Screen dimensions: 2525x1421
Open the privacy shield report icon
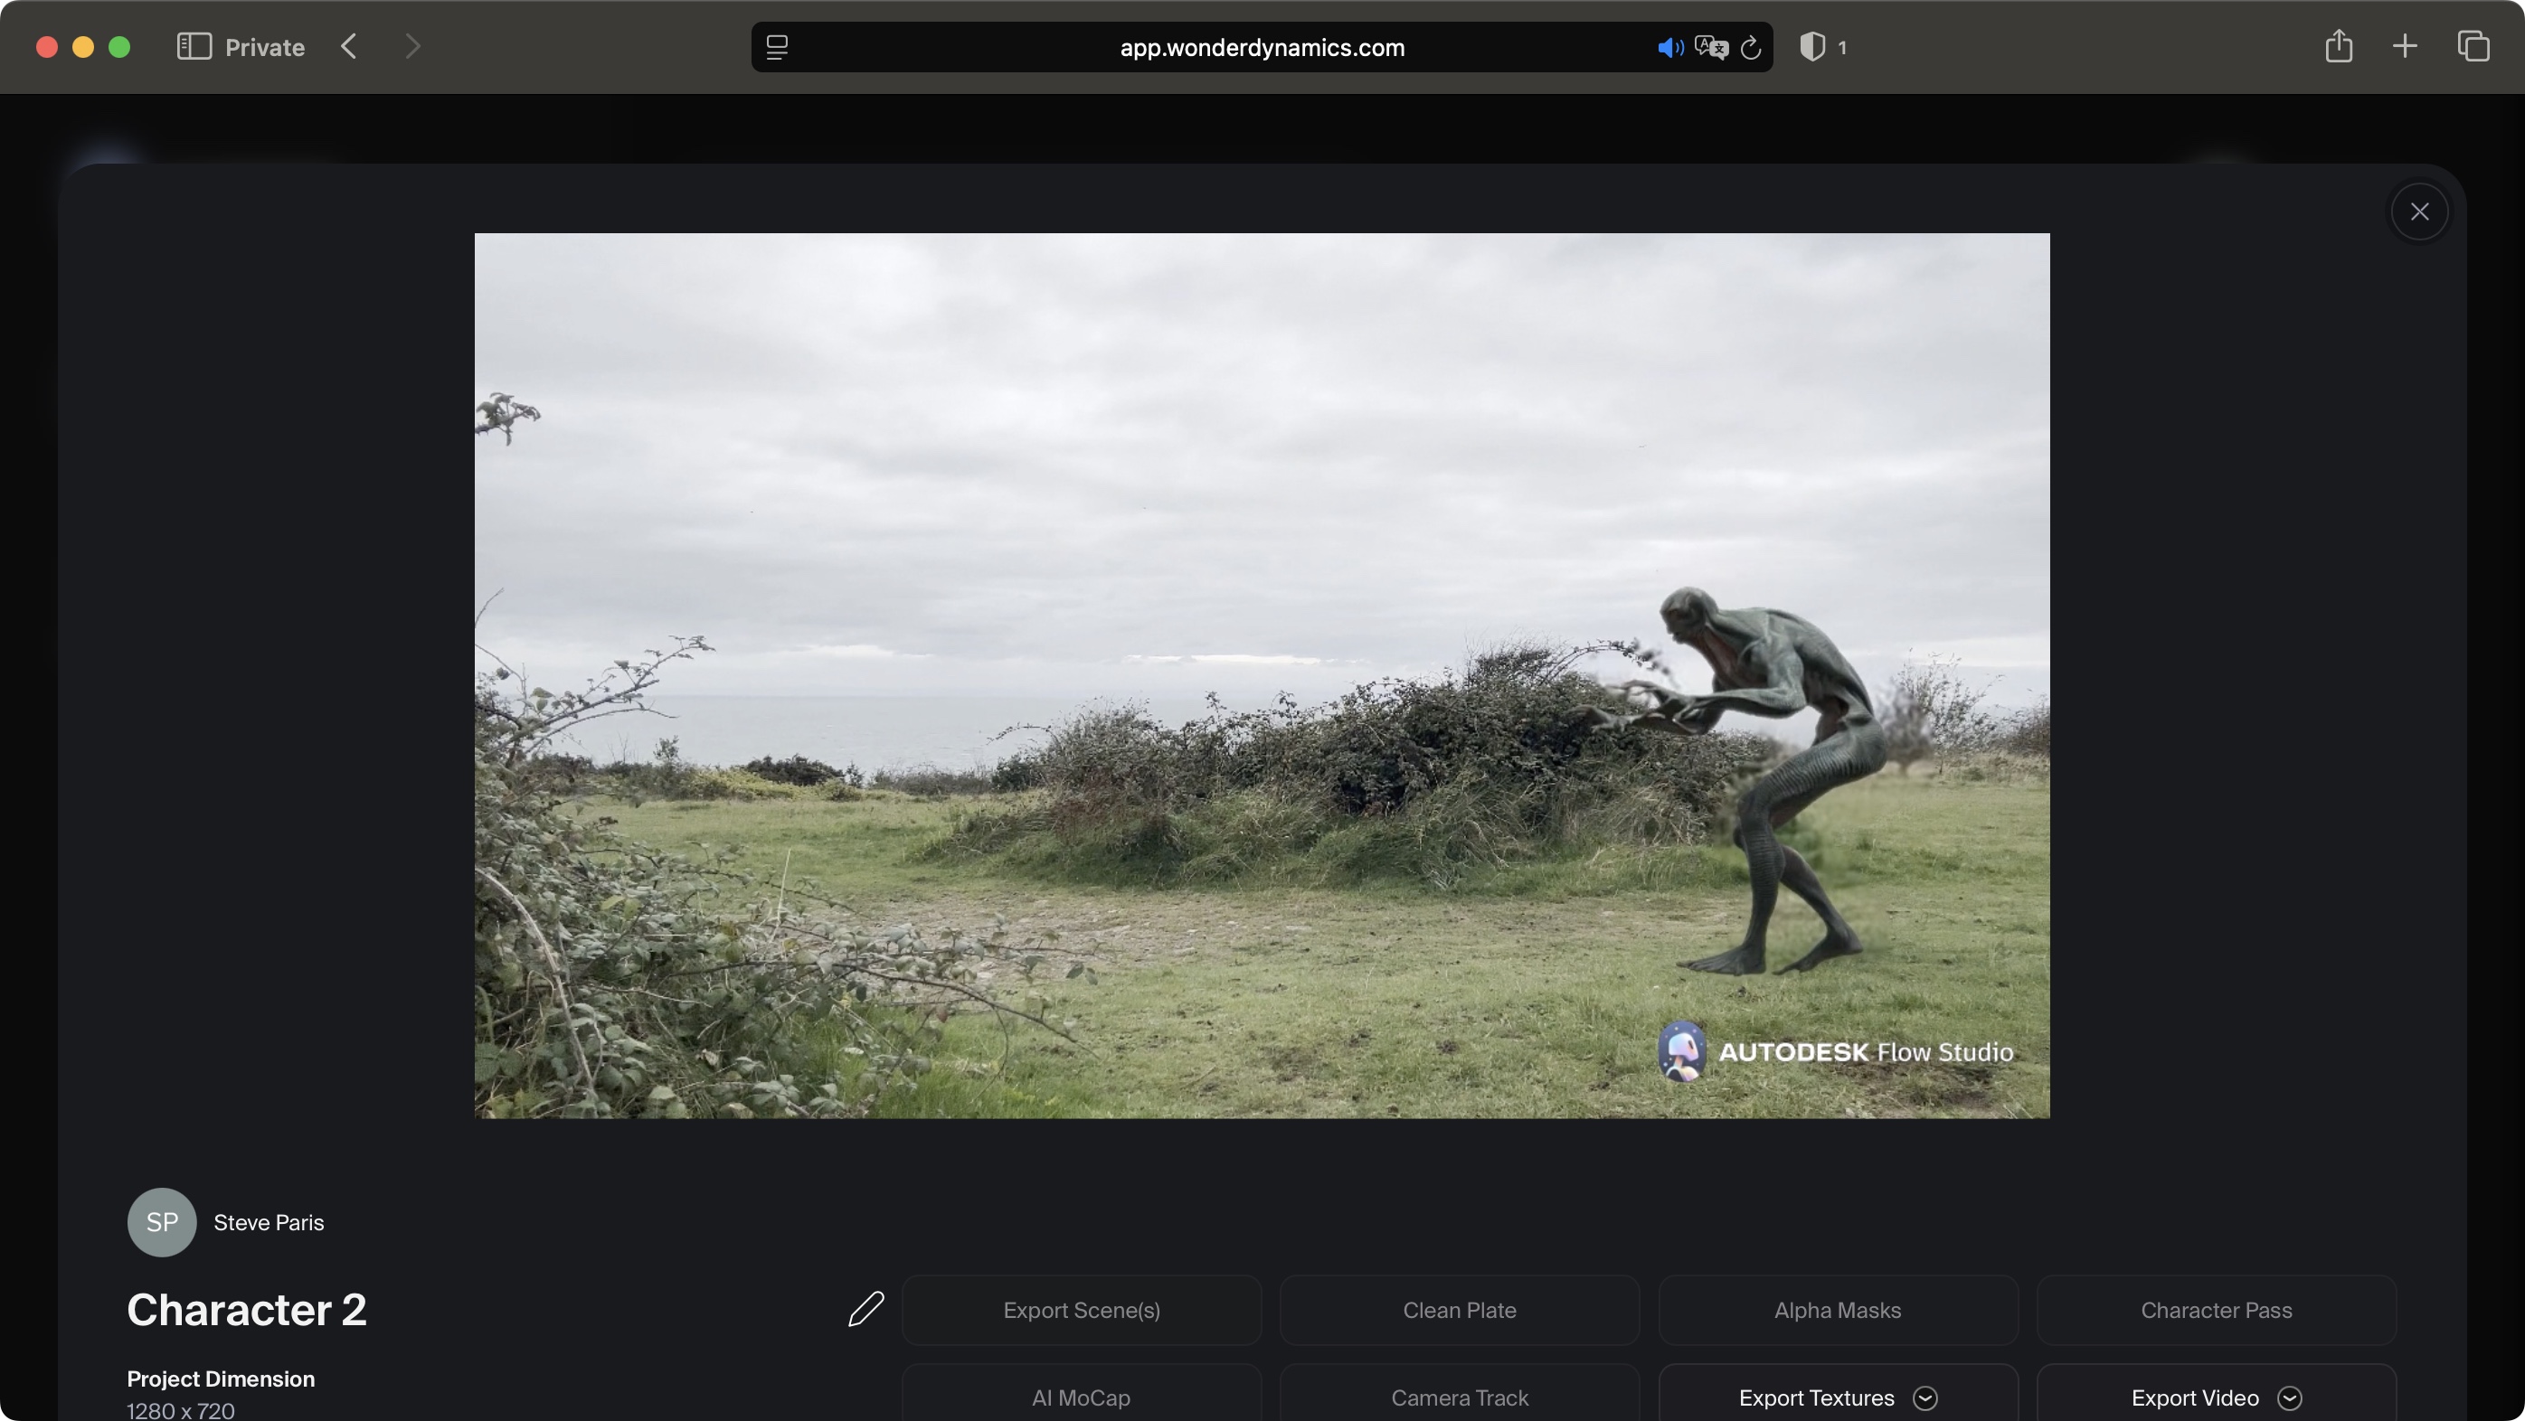click(x=1812, y=47)
